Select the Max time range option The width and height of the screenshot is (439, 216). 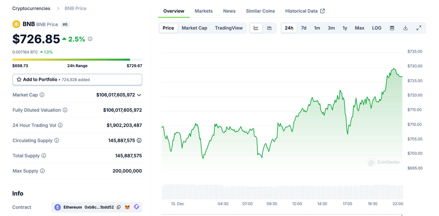(359, 28)
